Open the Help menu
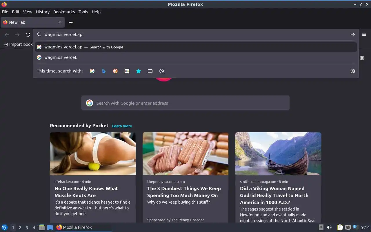 click(x=96, y=12)
